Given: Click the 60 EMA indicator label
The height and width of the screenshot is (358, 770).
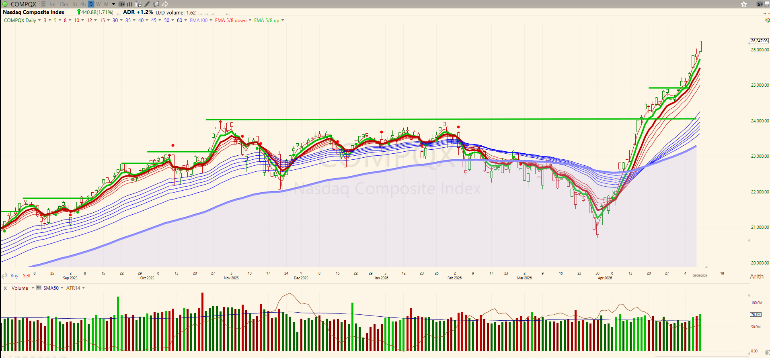Looking at the screenshot, I should point(179,20).
